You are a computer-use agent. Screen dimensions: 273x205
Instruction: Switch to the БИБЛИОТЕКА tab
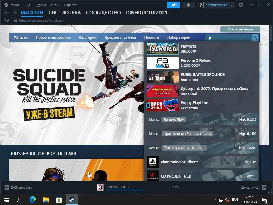point(65,13)
